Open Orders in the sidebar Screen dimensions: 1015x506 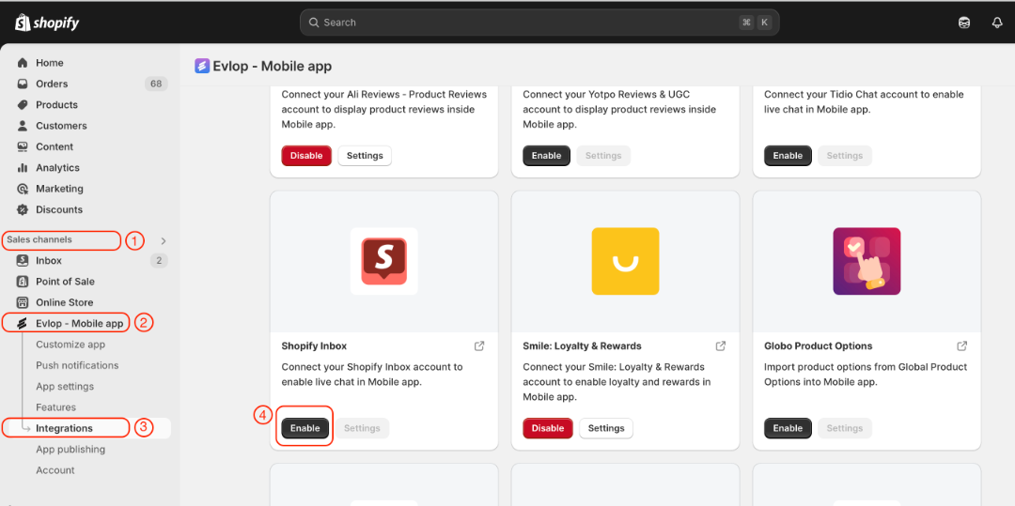(52, 84)
